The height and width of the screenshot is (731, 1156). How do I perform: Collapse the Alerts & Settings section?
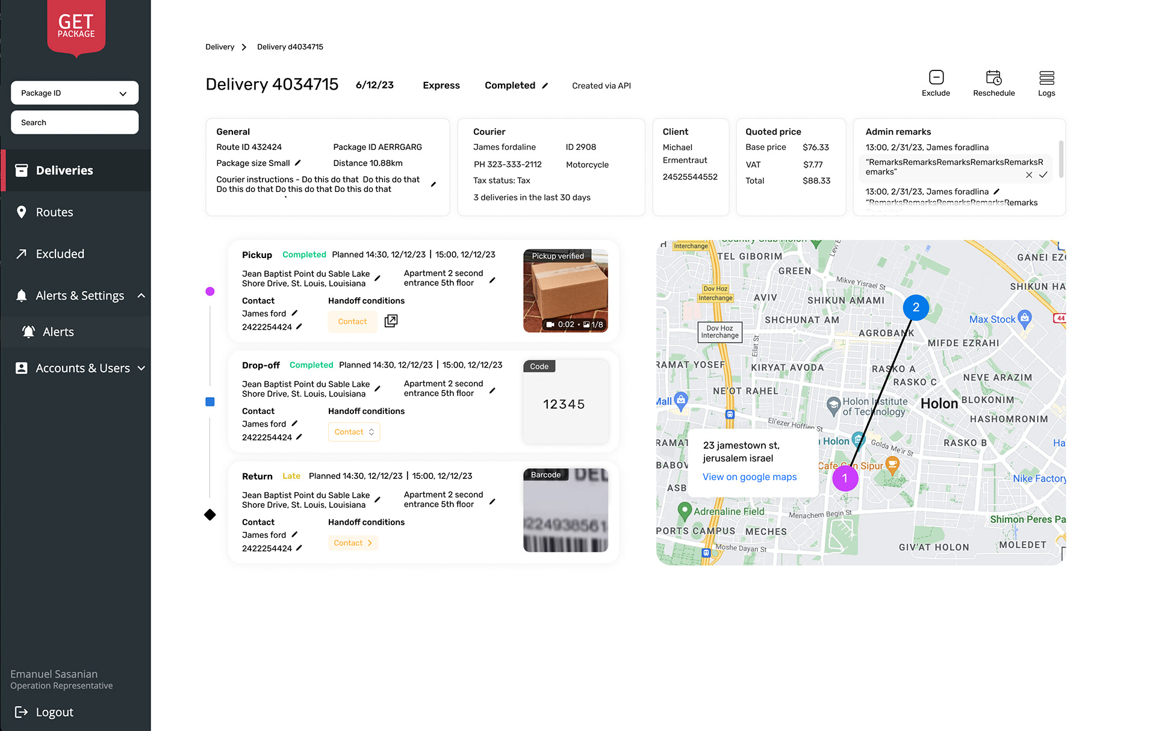pos(141,295)
